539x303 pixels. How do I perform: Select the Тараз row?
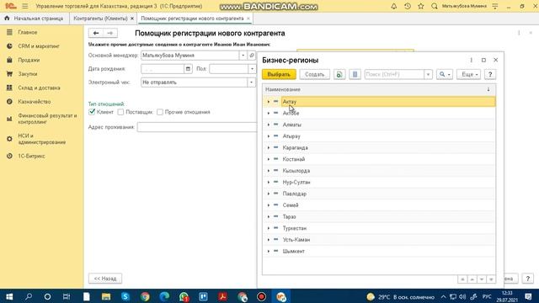click(379, 217)
